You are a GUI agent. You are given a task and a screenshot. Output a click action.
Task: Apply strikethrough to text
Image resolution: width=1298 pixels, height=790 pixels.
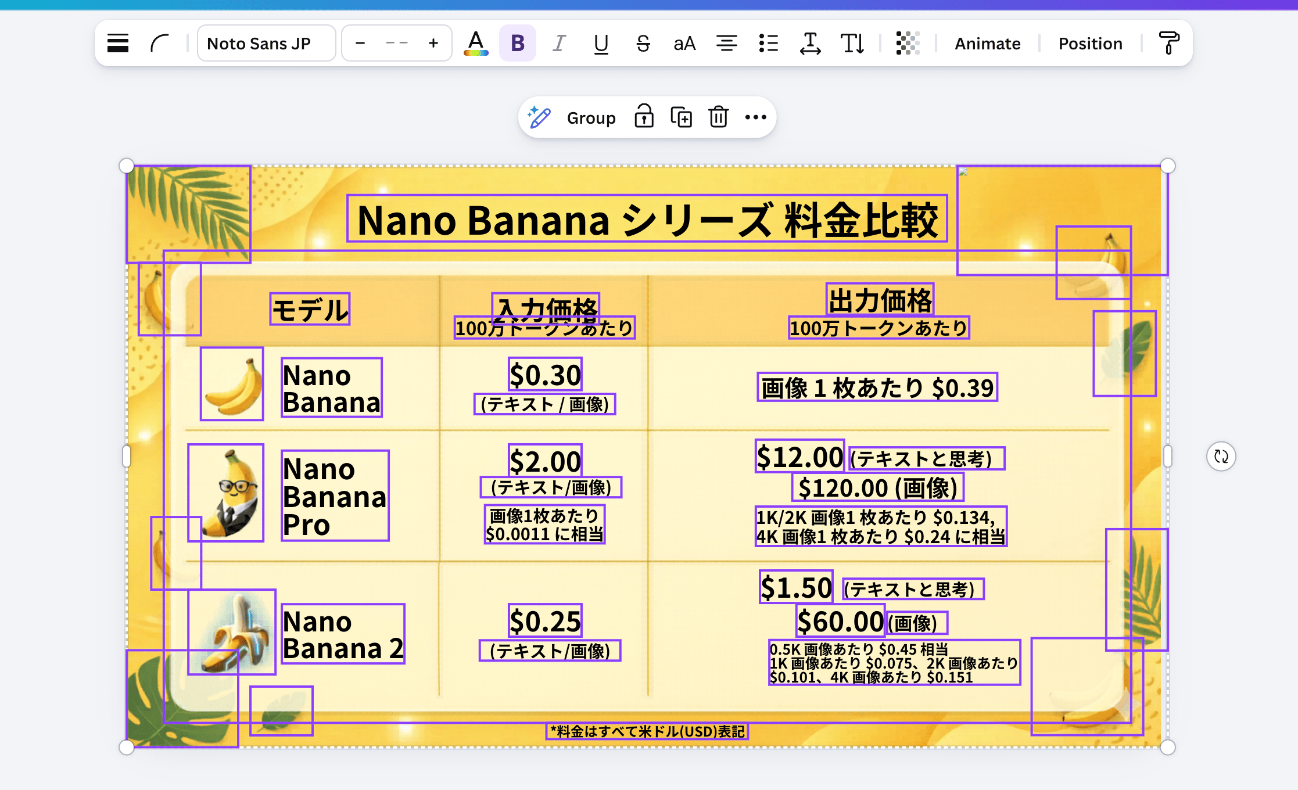643,44
